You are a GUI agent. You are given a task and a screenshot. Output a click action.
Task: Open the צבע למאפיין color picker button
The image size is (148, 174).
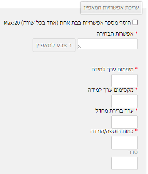[x=54, y=45]
